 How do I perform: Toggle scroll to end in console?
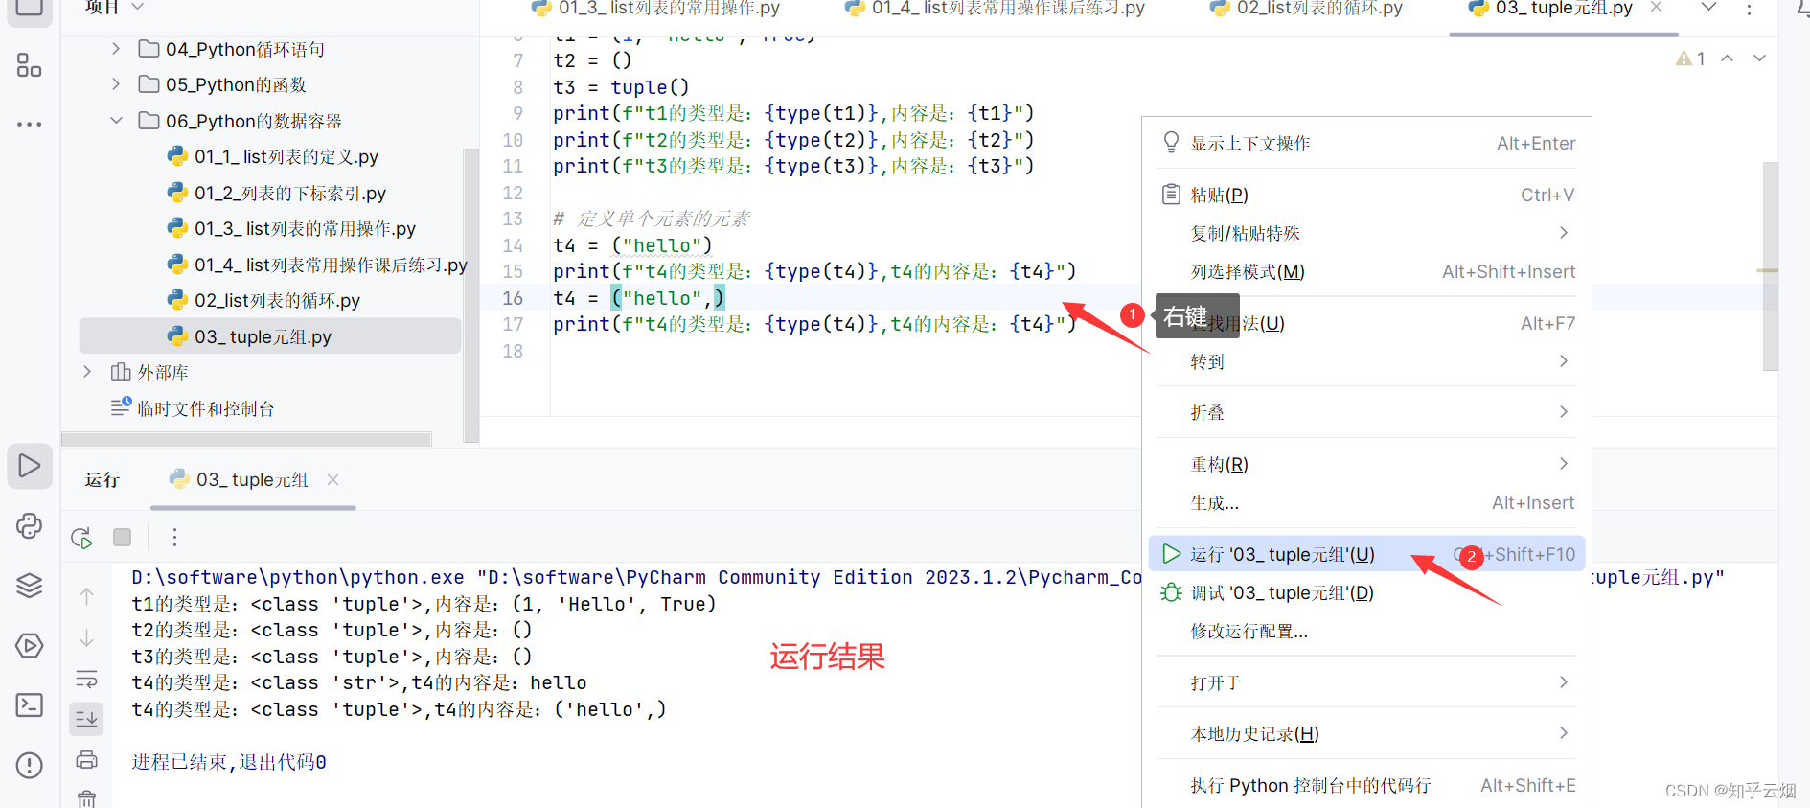click(86, 718)
